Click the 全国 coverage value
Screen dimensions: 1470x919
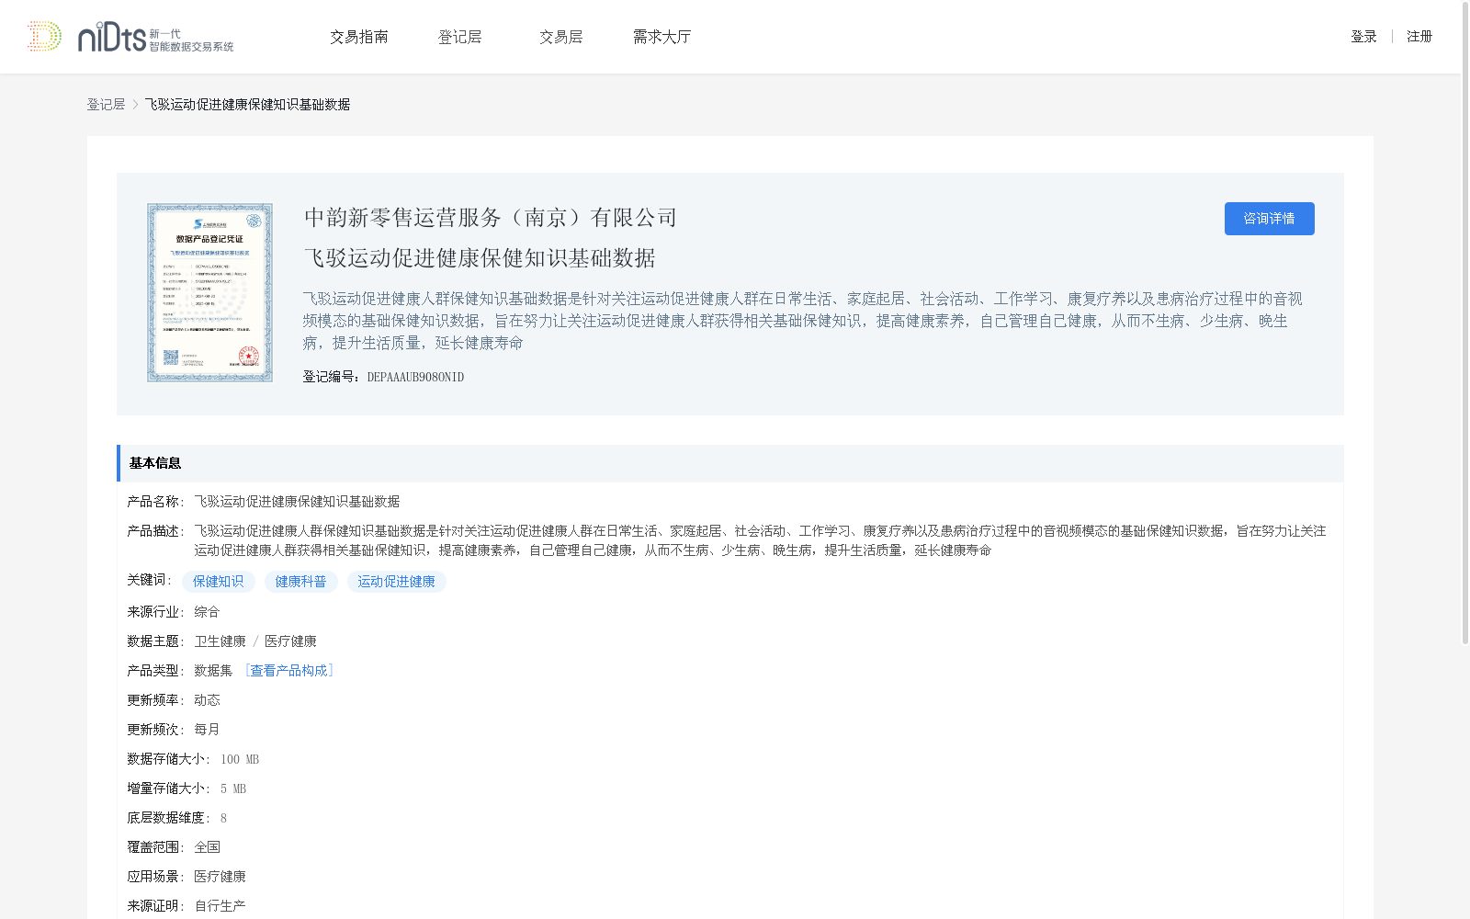[x=207, y=847]
